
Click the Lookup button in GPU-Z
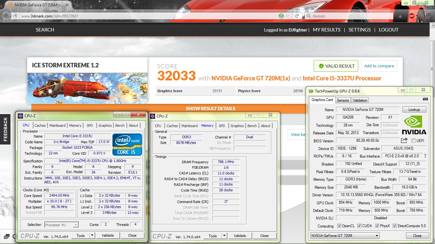pos(414,110)
